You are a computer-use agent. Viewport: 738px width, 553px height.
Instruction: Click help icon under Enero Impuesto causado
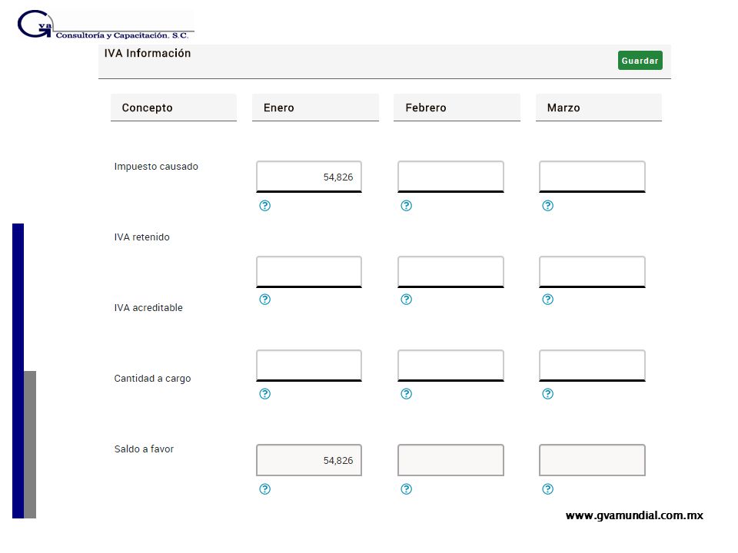265,206
